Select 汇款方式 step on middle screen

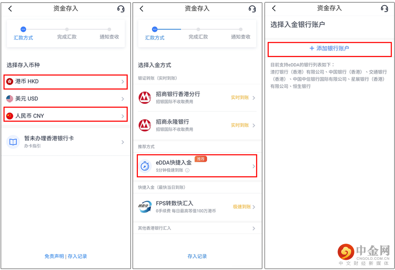point(155,38)
